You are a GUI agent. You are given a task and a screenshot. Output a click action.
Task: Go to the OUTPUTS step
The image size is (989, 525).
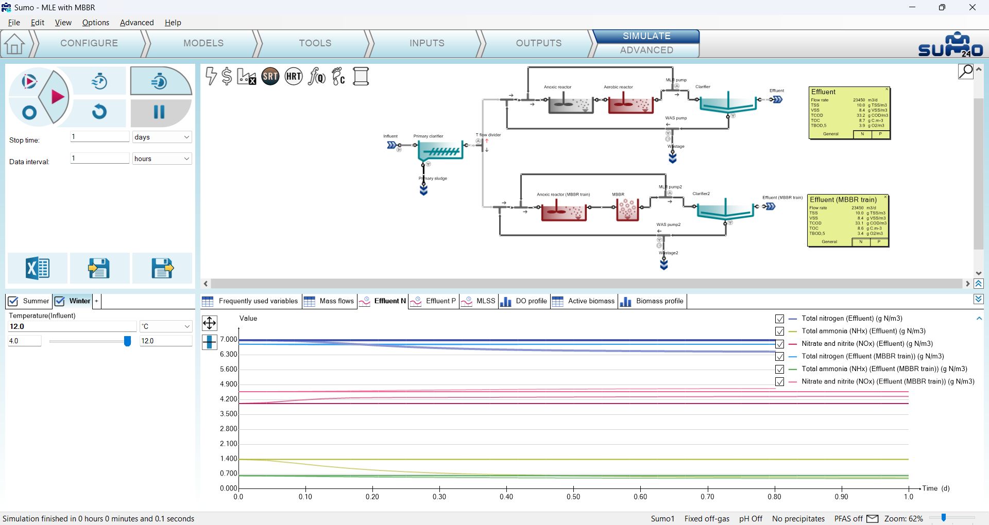tap(539, 43)
